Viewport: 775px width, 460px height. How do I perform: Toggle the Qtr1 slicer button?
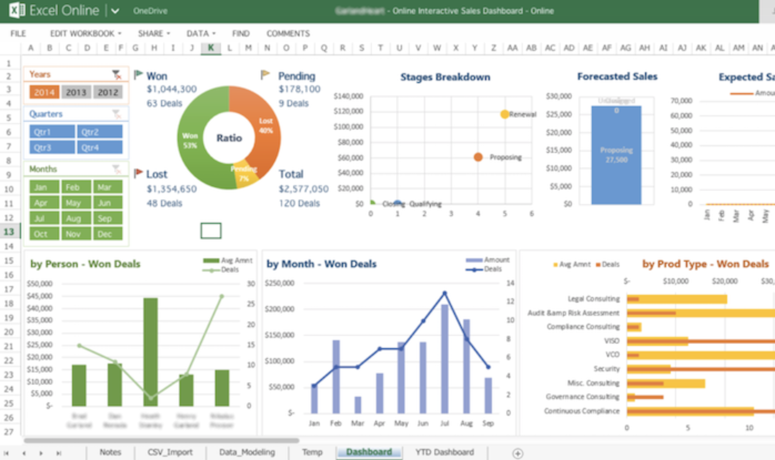point(52,132)
